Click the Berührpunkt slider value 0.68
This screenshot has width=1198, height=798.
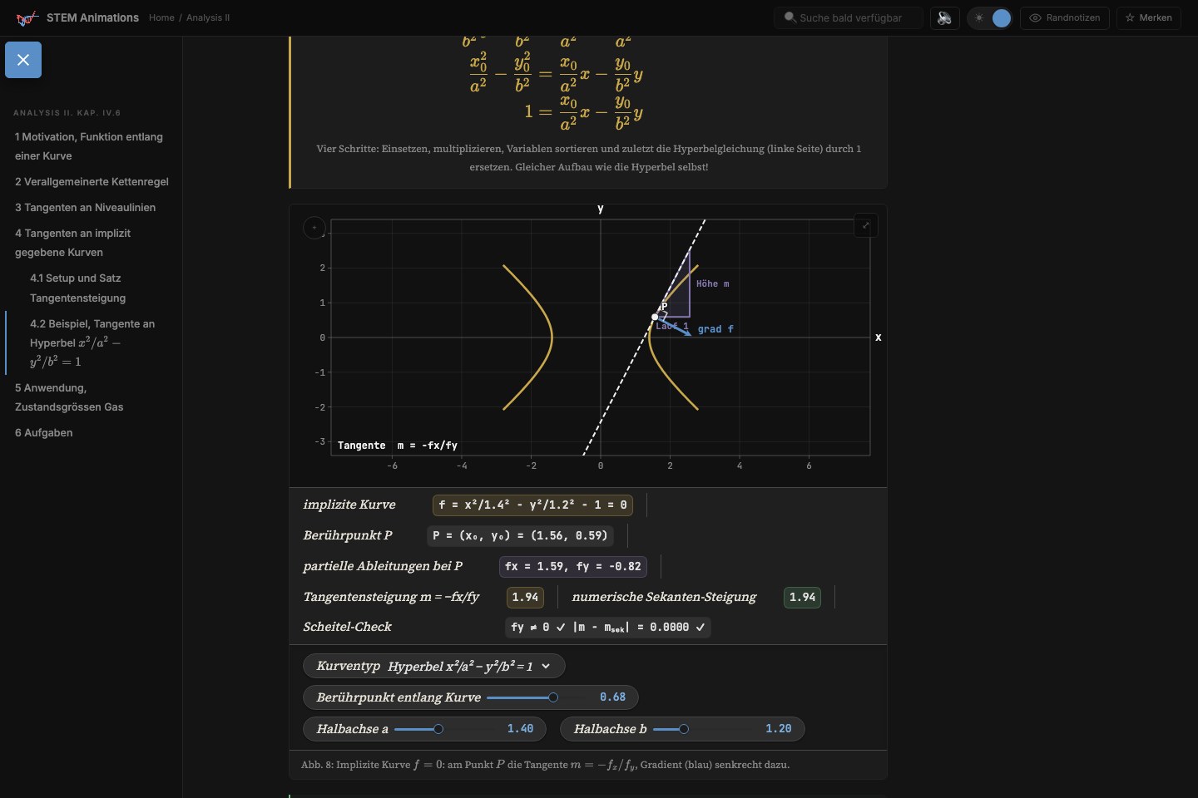(x=612, y=697)
